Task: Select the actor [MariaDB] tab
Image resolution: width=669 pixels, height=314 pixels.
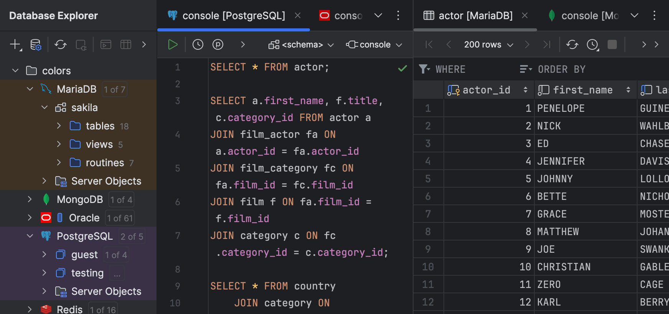Action: pyautogui.click(x=475, y=16)
